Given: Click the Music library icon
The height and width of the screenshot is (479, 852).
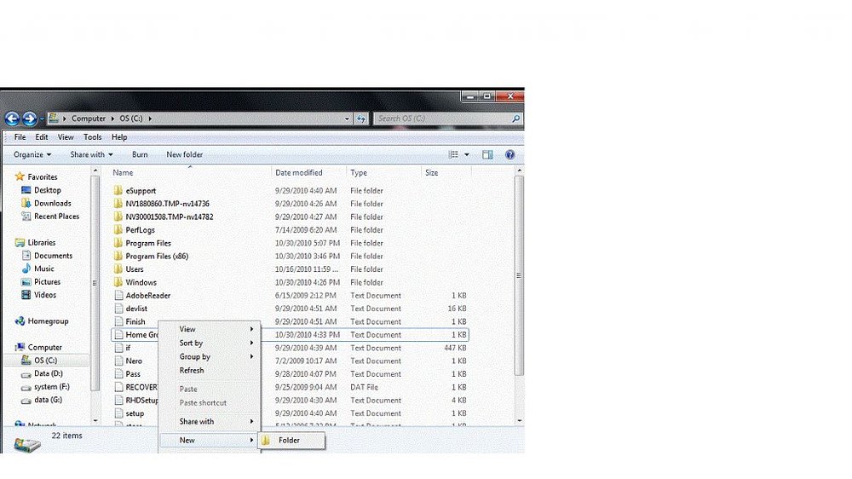Looking at the screenshot, I should tap(26, 268).
